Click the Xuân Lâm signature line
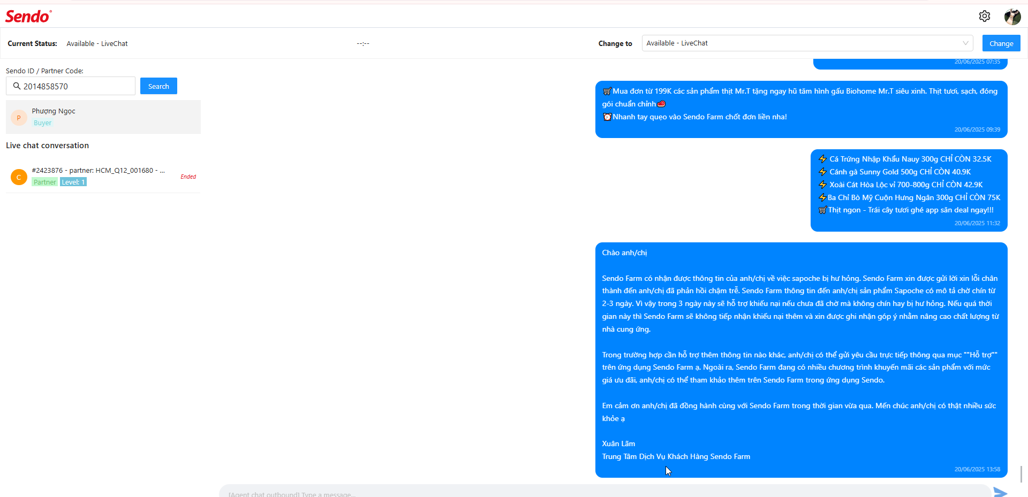The width and height of the screenshot is (1028, 497). point(618,444)
